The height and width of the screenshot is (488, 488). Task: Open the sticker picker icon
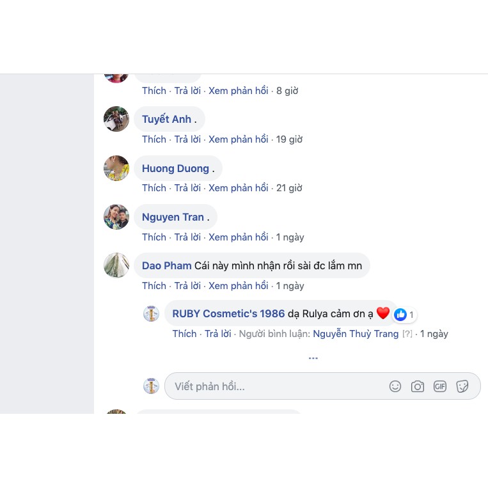(x=462, y=386)
